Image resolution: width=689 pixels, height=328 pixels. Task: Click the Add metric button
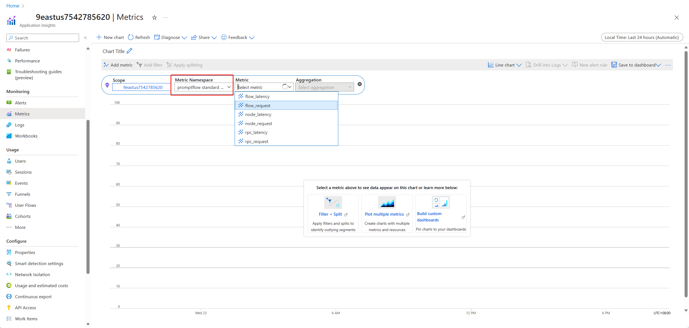[118, 65]
